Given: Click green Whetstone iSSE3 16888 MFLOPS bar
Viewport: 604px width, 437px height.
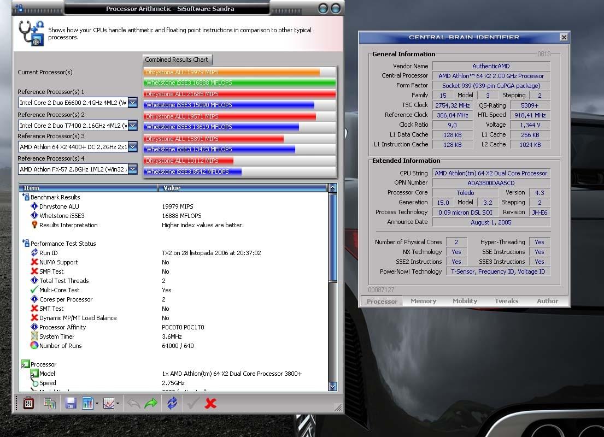Looking at the screenshot, I should coord(239,82).
